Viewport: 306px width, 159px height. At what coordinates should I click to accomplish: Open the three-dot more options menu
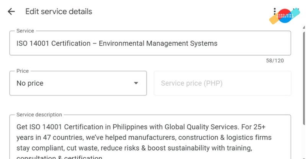(x=275, y=11)
